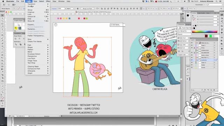Image resolution: width=224 pixels, height=126 pixels.
Task: Toggle visibility of Capa 1 layer
Action: click(x=192, y=45)
